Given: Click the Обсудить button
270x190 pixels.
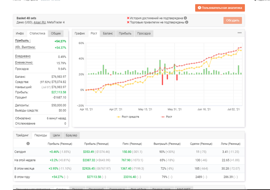Looking at the screenshot, I should (x=233, y=20).
